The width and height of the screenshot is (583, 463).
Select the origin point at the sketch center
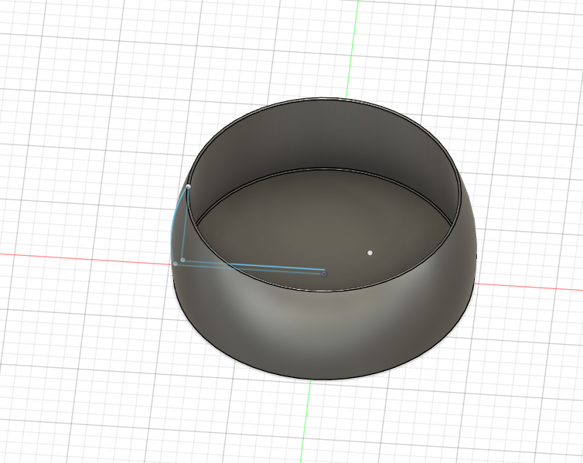[x=324, y=274]
